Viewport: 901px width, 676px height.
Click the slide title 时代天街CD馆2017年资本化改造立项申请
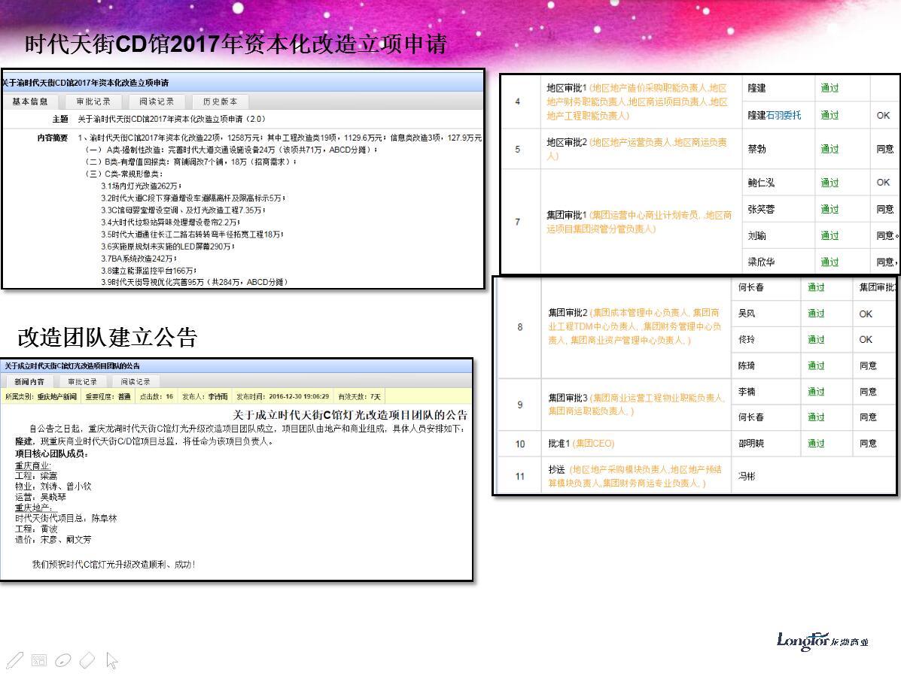pyautogui.click(x=236, y=44)
